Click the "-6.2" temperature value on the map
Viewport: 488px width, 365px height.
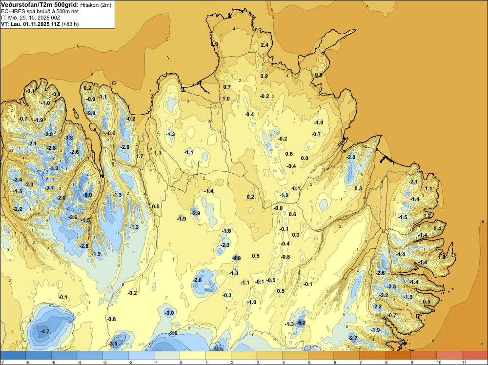pos(301,323)
